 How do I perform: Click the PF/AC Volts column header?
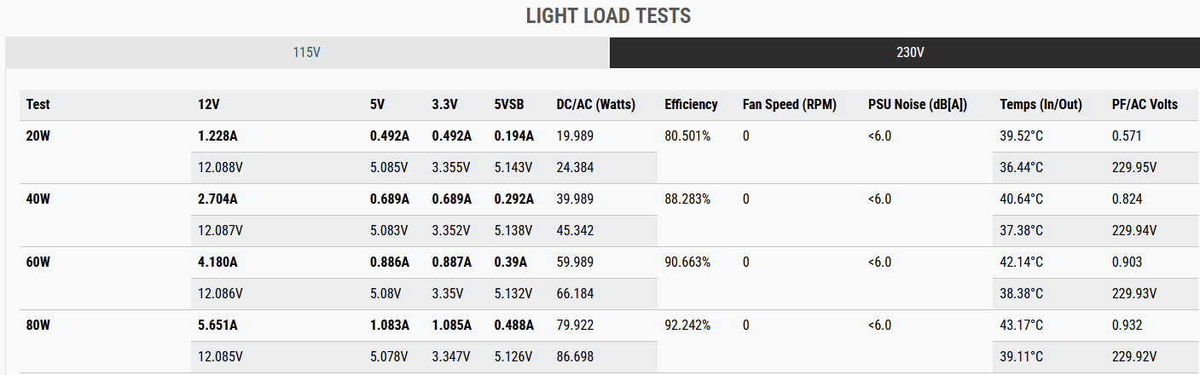tap(1145, 105)
